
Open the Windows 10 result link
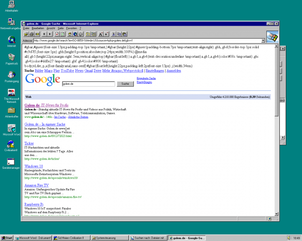(x=34, y=166)
